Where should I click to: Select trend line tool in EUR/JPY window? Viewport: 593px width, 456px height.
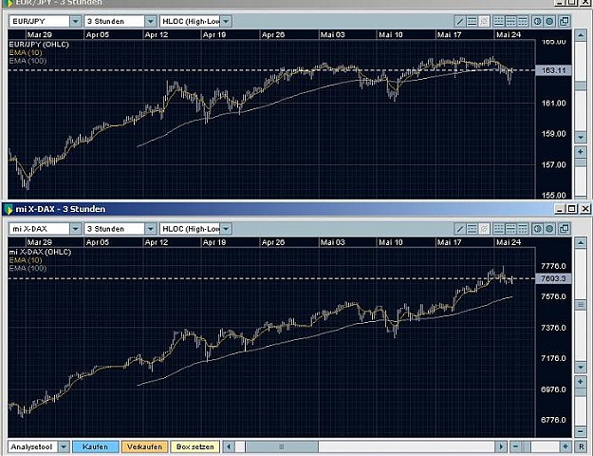coord(460,21)
